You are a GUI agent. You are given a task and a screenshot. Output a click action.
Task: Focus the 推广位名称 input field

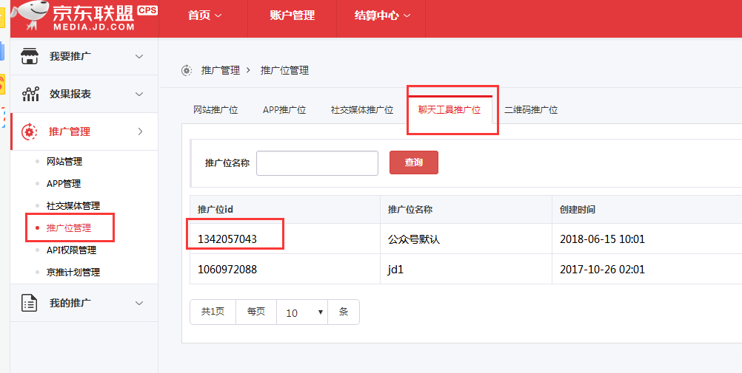[x=317, y=163]
